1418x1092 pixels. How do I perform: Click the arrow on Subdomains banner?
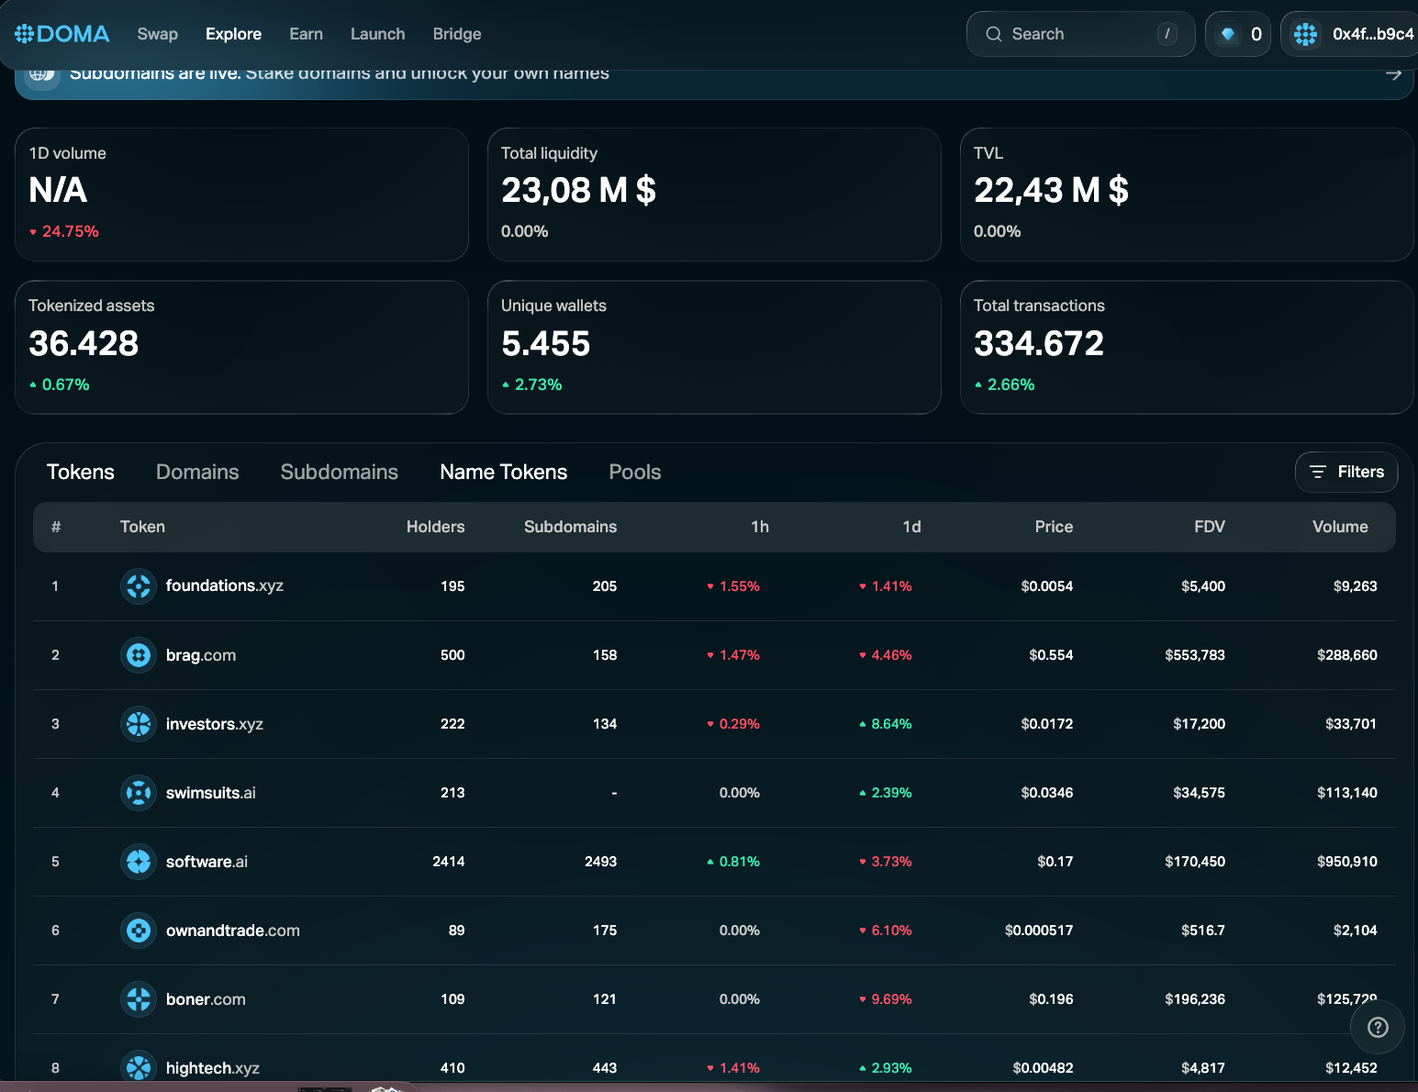tap(1393, 74)
